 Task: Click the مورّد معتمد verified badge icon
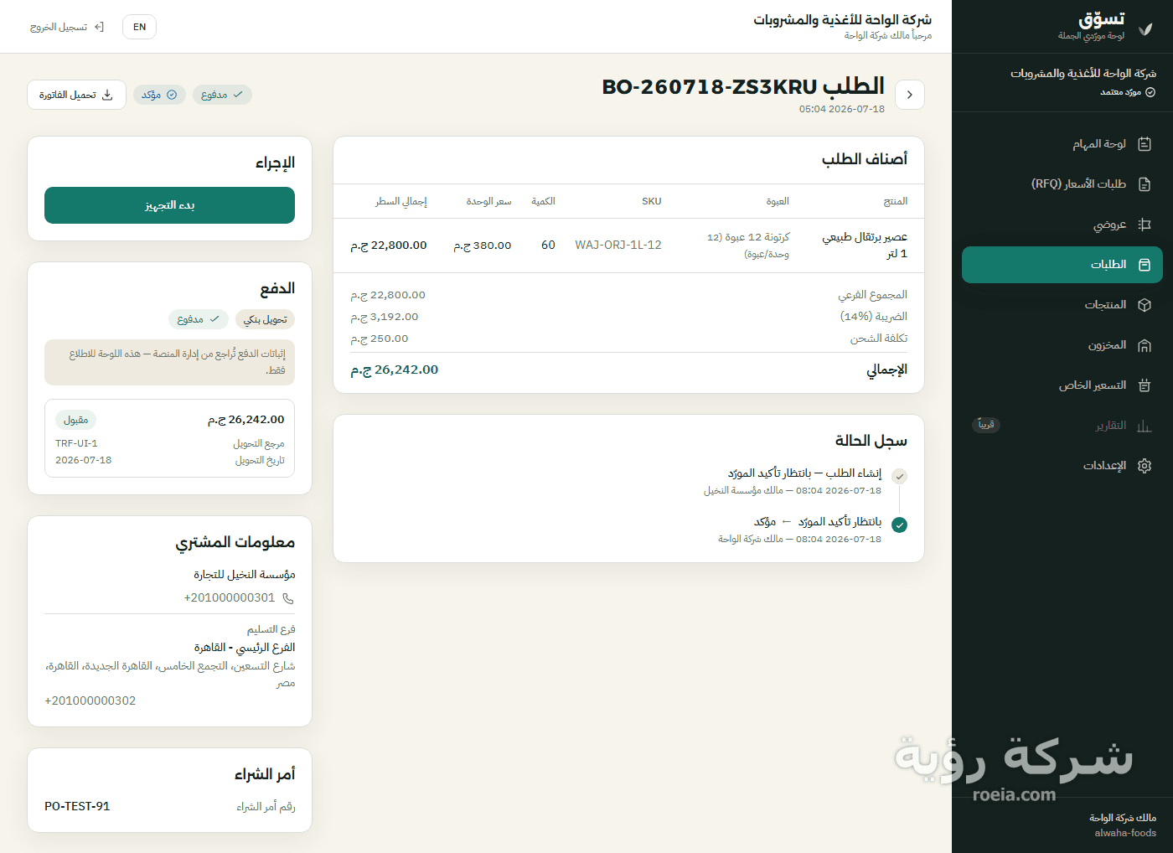point(1150,92)
